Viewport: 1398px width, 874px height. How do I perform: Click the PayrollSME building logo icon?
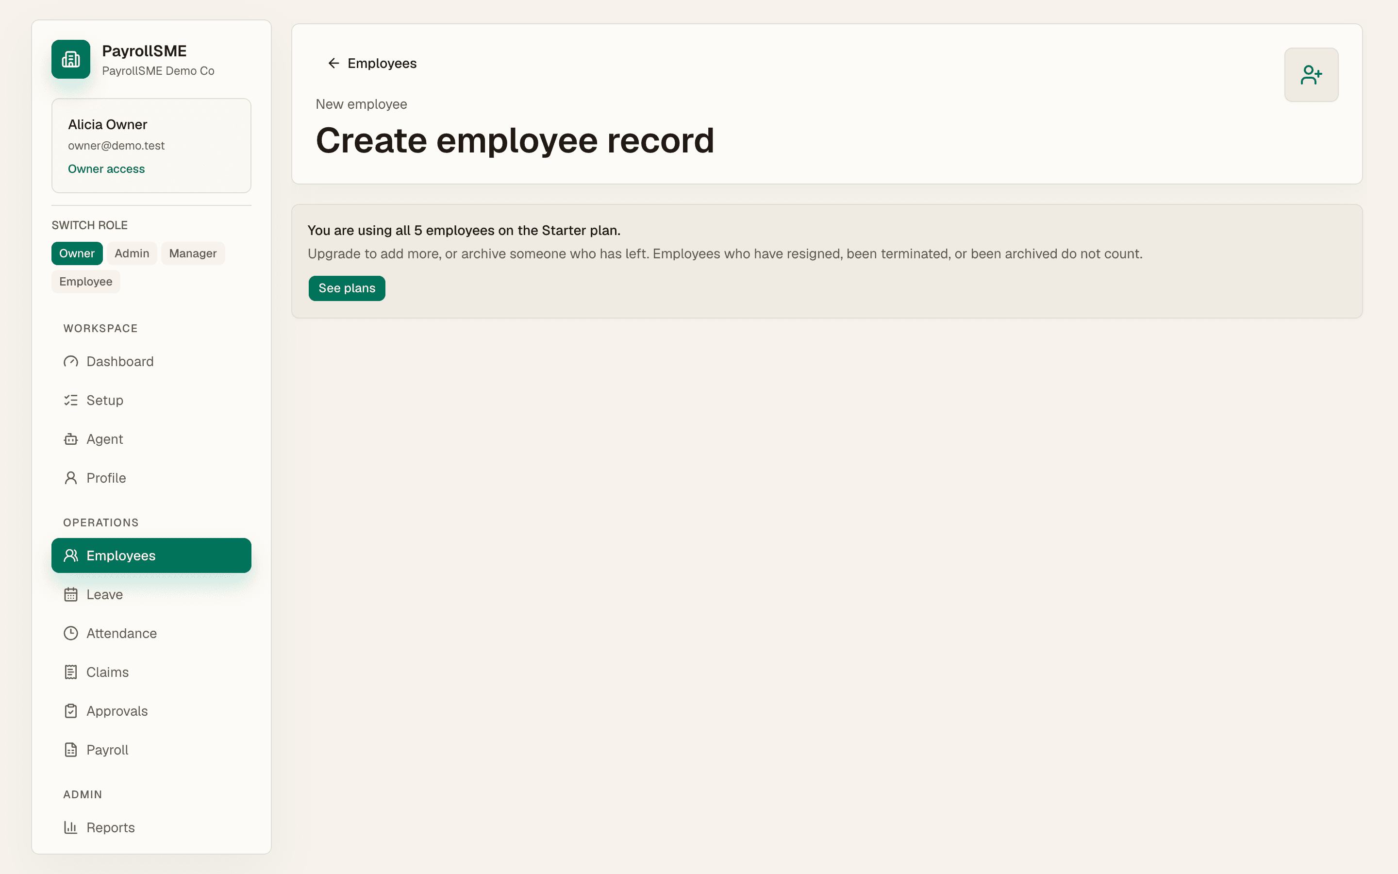click(70, 59)
